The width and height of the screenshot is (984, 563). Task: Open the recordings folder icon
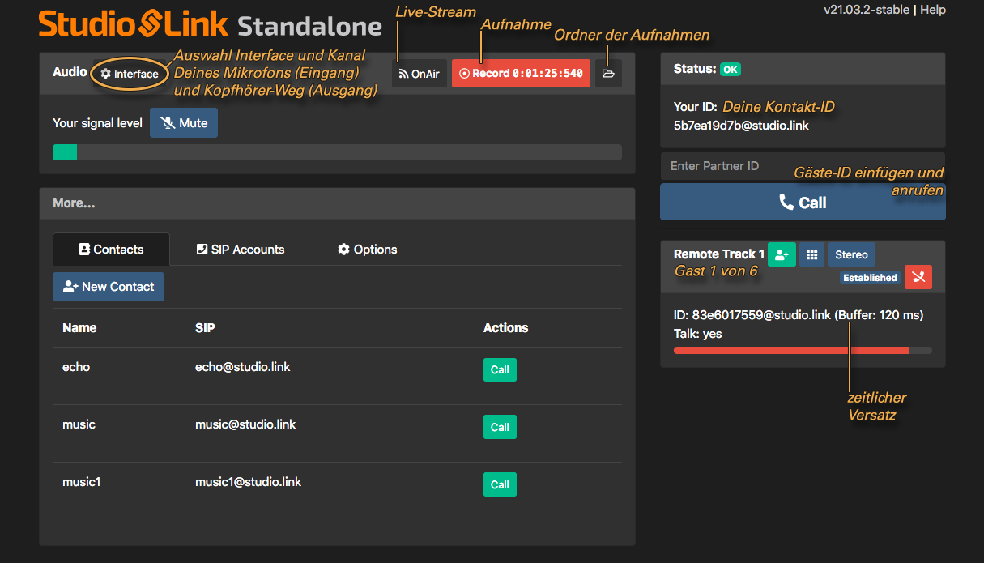[x=608, y=74]
